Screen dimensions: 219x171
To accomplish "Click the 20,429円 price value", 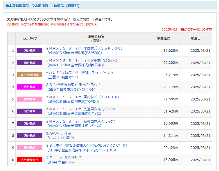I will 170,147.
